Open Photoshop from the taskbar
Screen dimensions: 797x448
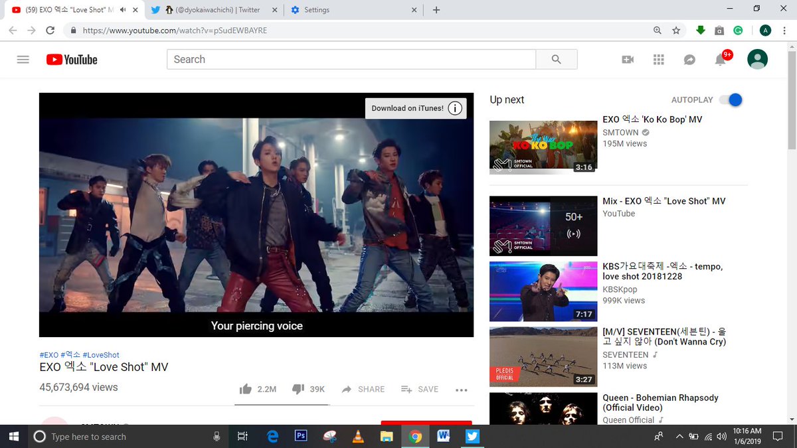click(301, 436)
